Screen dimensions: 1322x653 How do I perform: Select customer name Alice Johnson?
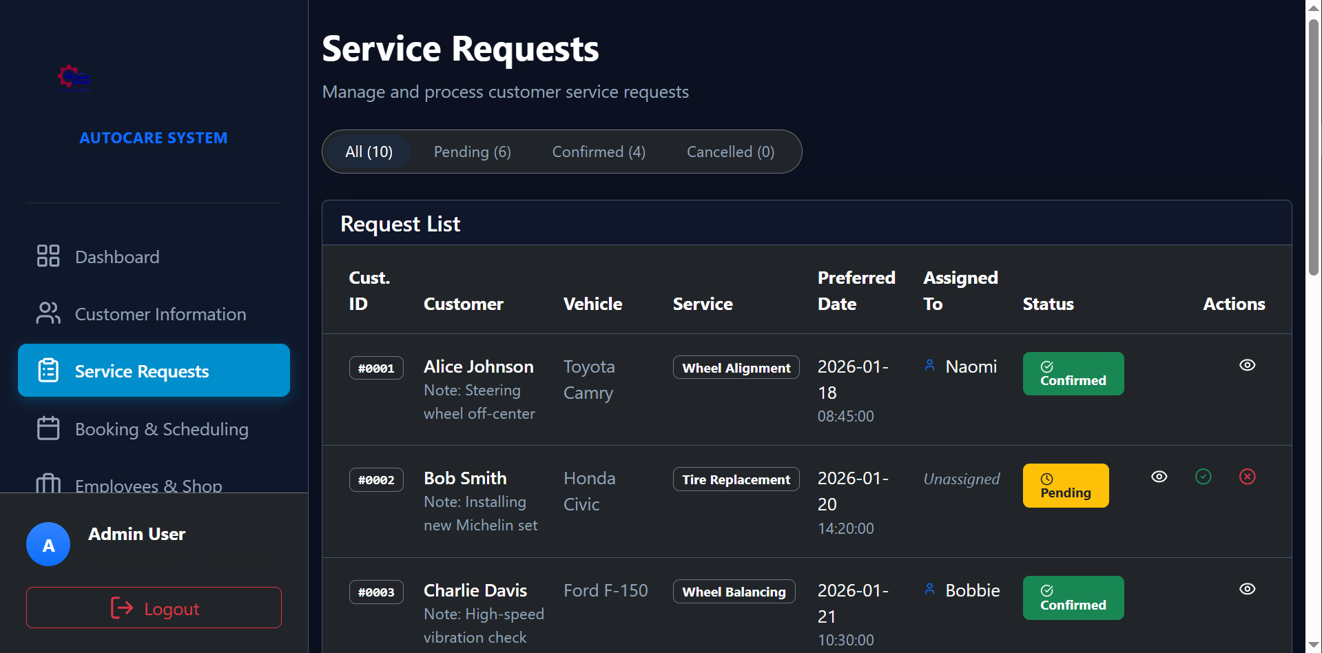(x=478, y=366)
